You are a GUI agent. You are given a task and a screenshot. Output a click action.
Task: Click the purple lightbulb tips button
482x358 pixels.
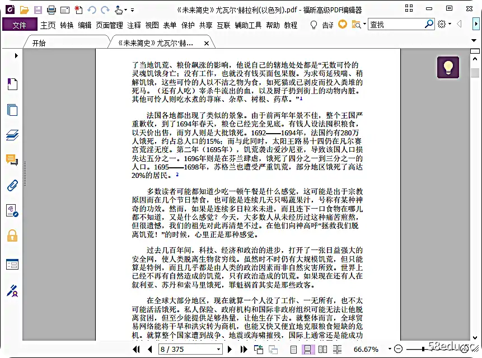(448, 67)
